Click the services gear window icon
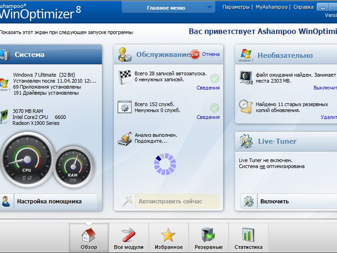Image resolution: width=337 pixels, height=253 pixels. tap(125, 107)
